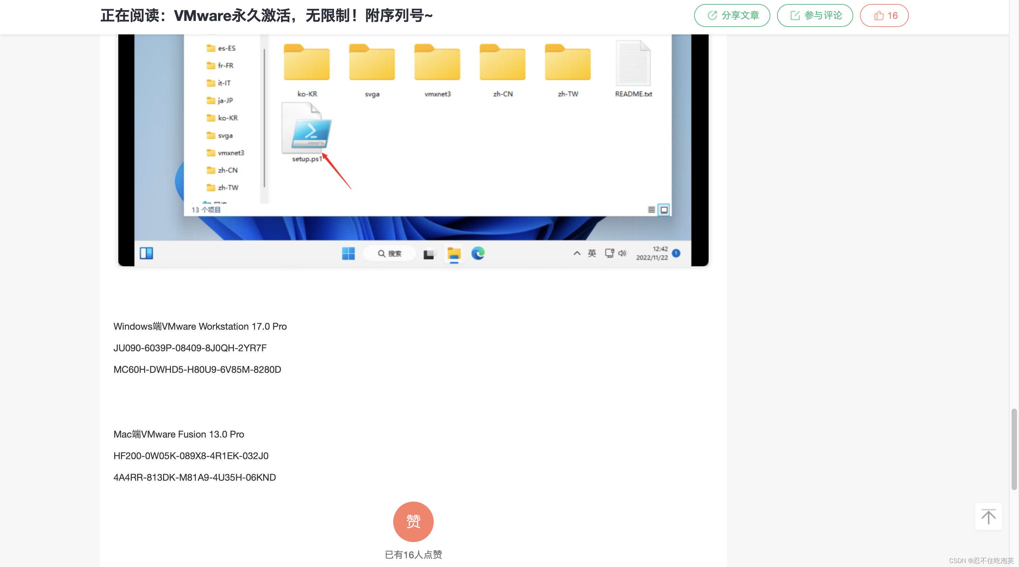This screenshot has height=567, width=1019.
Task: Click the embedded Windows desktop screenshot image
Action: pyautogui.click(x=413, y=150)
